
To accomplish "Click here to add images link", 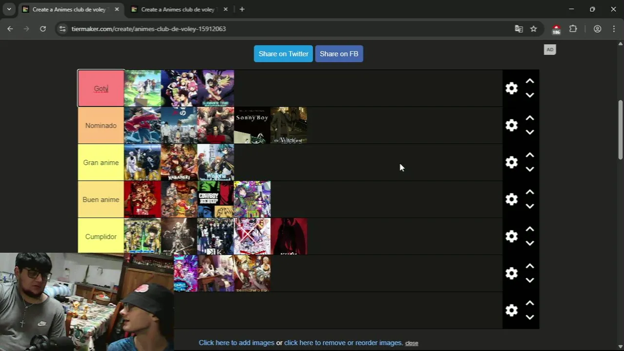I will coord(236,343).
